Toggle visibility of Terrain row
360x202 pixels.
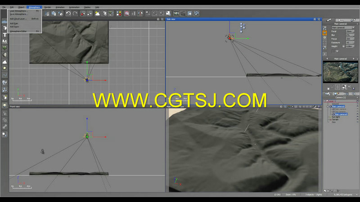pos(357,119)
